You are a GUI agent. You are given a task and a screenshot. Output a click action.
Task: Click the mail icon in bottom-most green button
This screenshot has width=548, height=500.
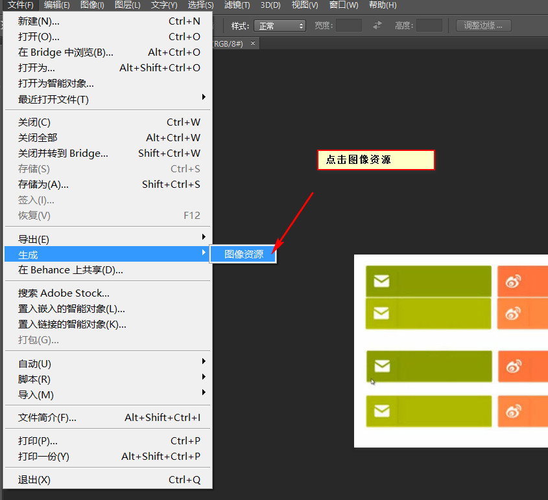[x=382, y=411]
